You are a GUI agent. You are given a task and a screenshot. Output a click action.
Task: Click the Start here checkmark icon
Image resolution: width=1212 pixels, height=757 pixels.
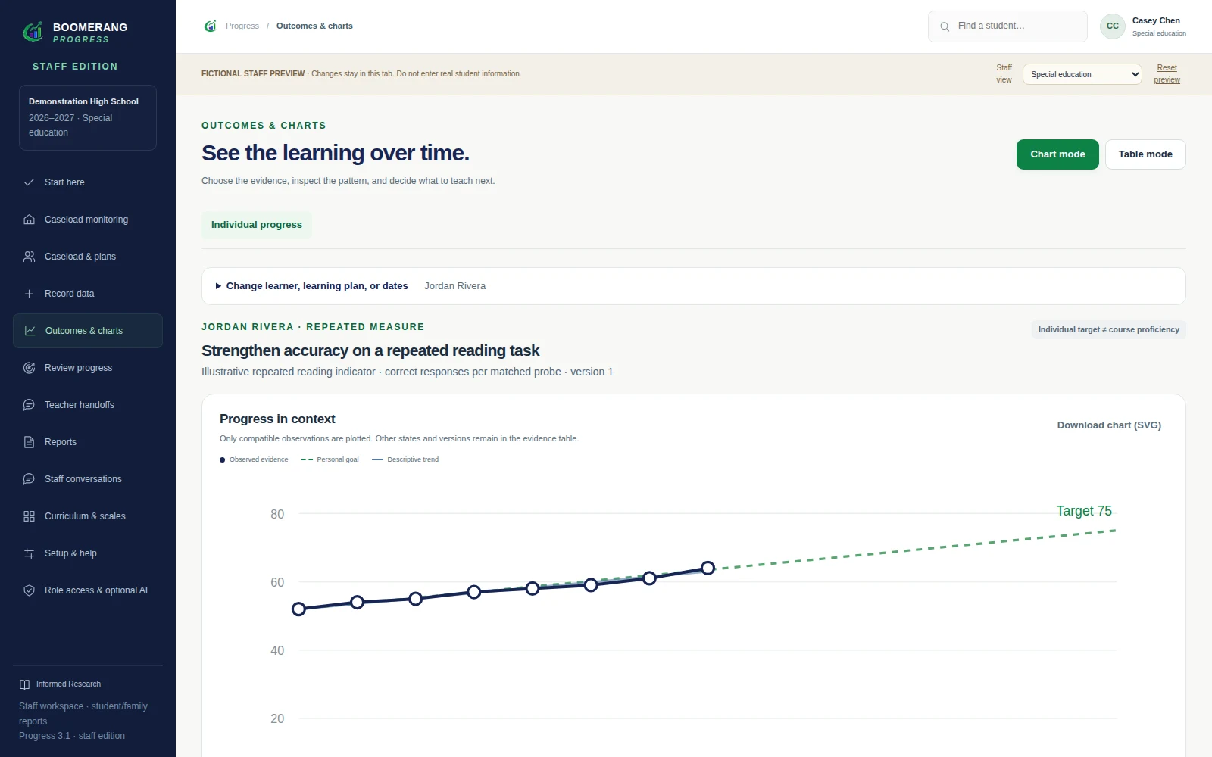click(29, 182)
